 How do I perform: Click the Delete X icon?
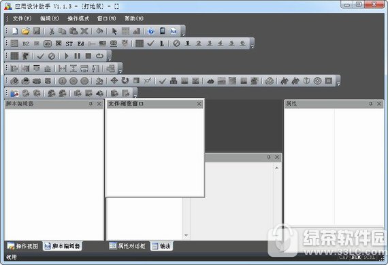coord(84,31)
